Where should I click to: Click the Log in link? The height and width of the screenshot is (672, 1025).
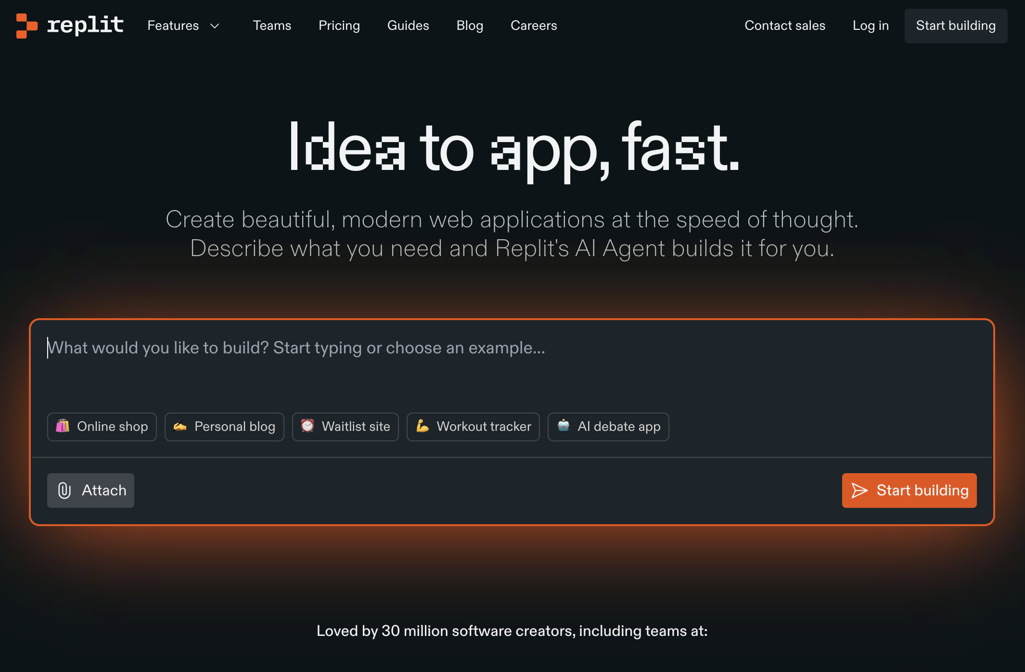coord(871,26)
